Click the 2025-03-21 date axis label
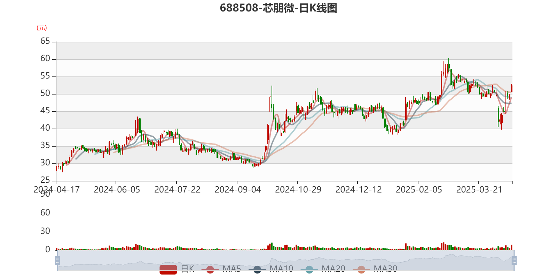The width and height of the screenshot is (557, 278). 479,190
